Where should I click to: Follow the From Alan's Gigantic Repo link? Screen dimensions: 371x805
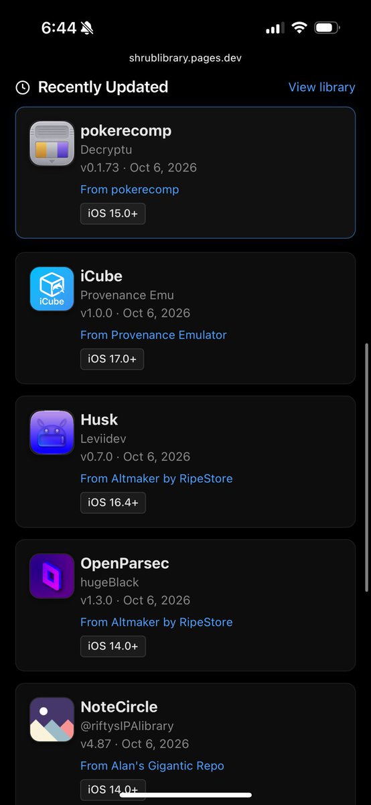(x=152, y=765)
